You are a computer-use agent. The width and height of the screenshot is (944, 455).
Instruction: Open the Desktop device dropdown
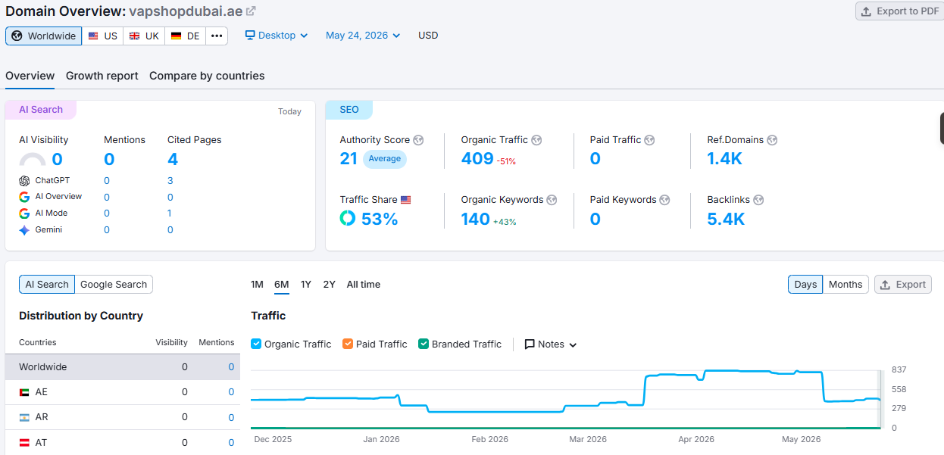(x=277, y=36)
